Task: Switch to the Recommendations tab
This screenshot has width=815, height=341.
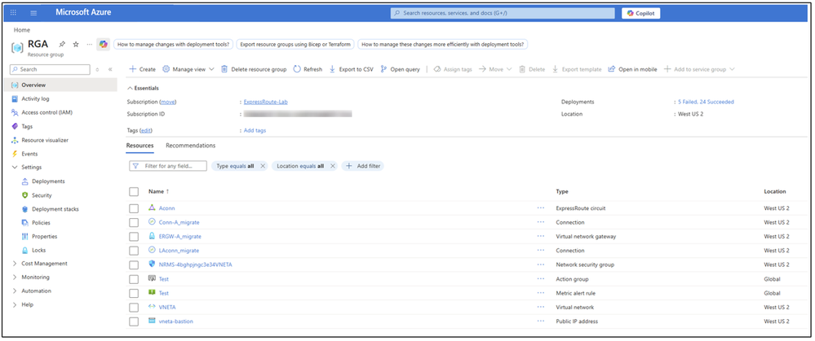Action: [190, 146]
